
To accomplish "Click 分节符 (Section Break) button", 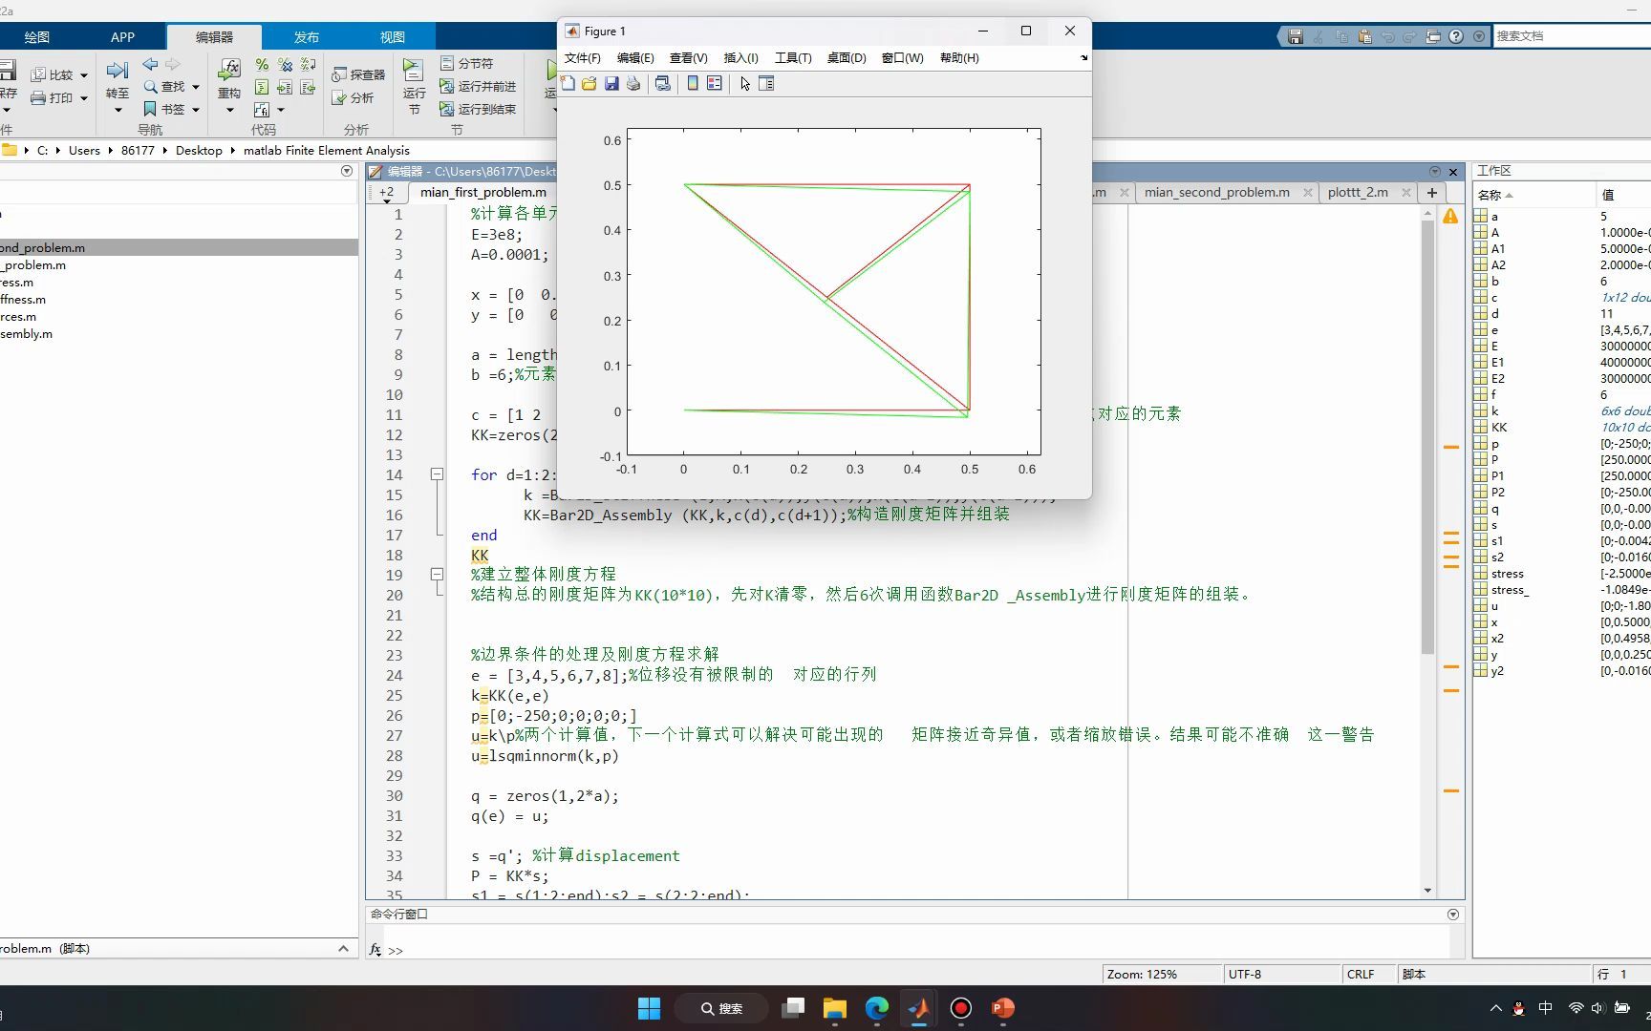I will click(467, 63).
